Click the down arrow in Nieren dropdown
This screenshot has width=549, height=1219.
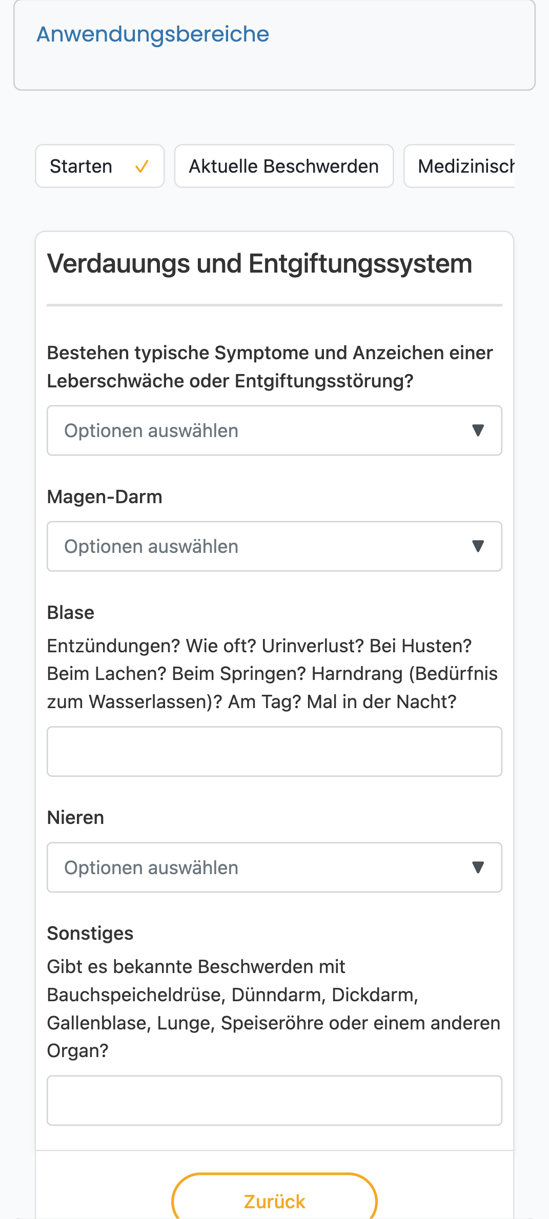coord(478,867)
